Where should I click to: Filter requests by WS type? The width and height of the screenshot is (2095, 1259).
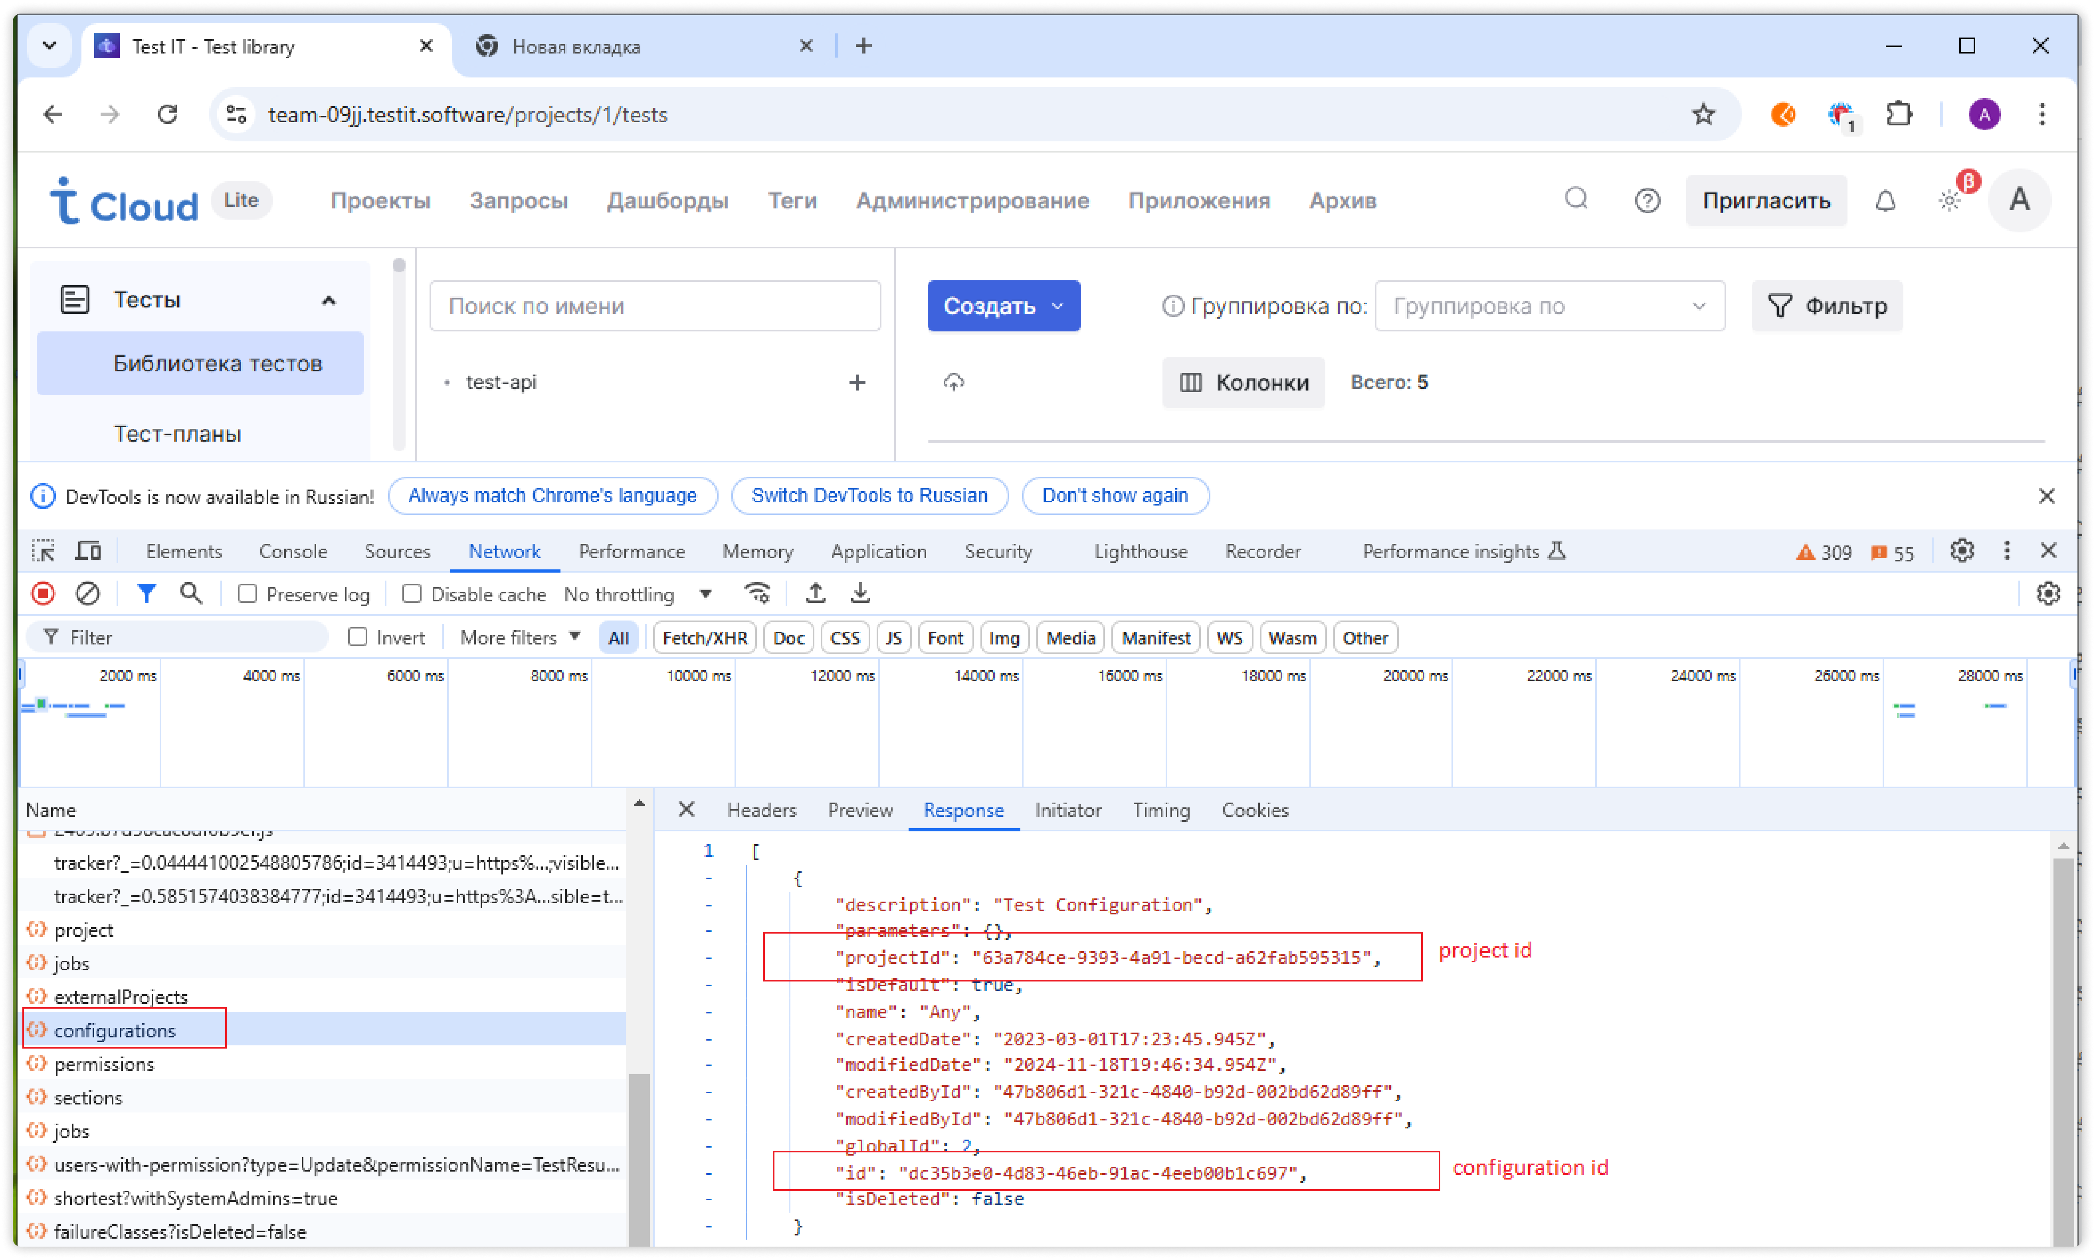[x=1229, y=638]
